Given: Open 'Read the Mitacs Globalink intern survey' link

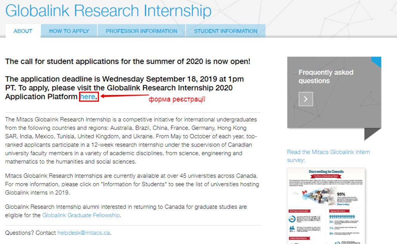Looking at the screenshot, I should [x=328, y=156].
